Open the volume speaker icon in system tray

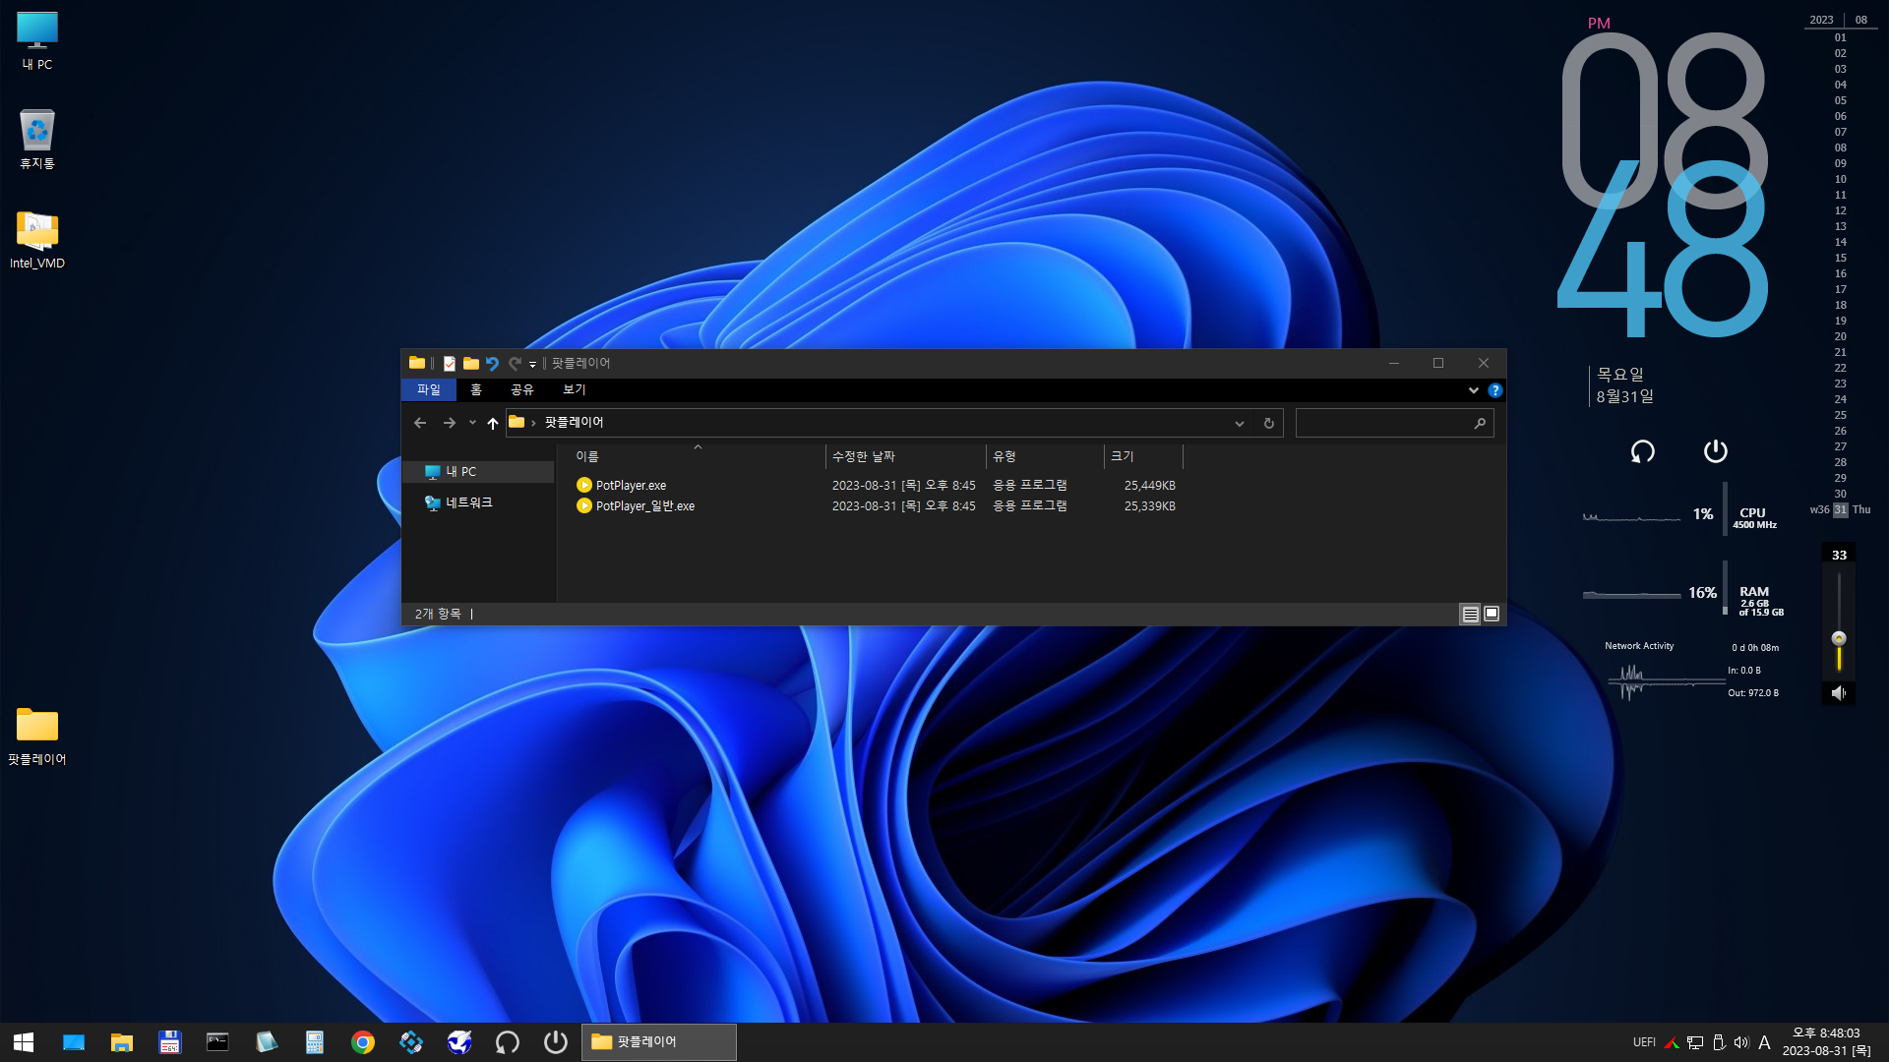1741,1042
